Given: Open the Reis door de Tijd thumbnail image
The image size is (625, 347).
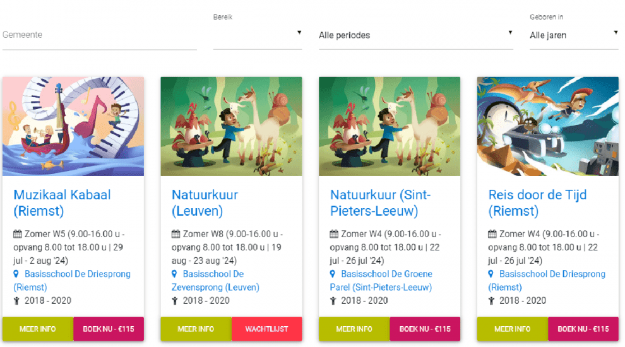Looking at the screenshot, I should 547,126.
